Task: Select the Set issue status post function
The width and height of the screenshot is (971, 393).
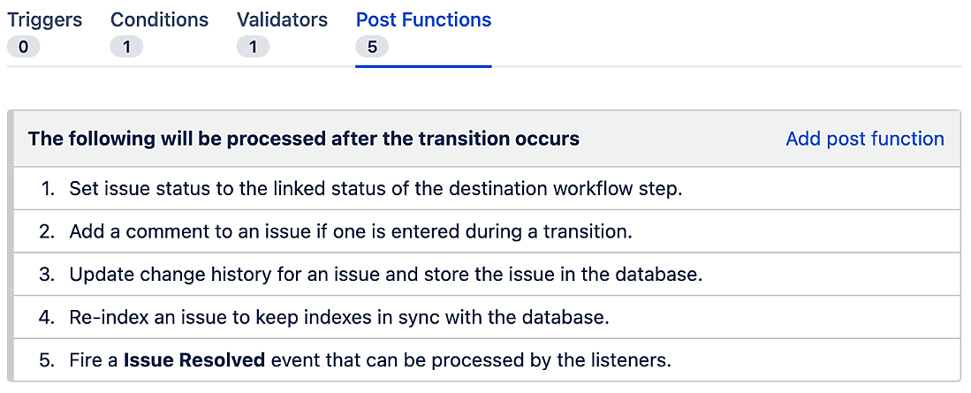Action: pos(487,188)
